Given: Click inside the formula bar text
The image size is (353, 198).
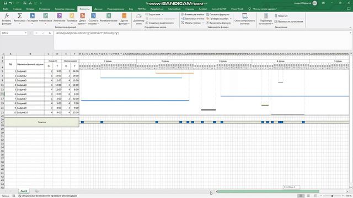Looking at the screenshot, I should click(88, 33).
